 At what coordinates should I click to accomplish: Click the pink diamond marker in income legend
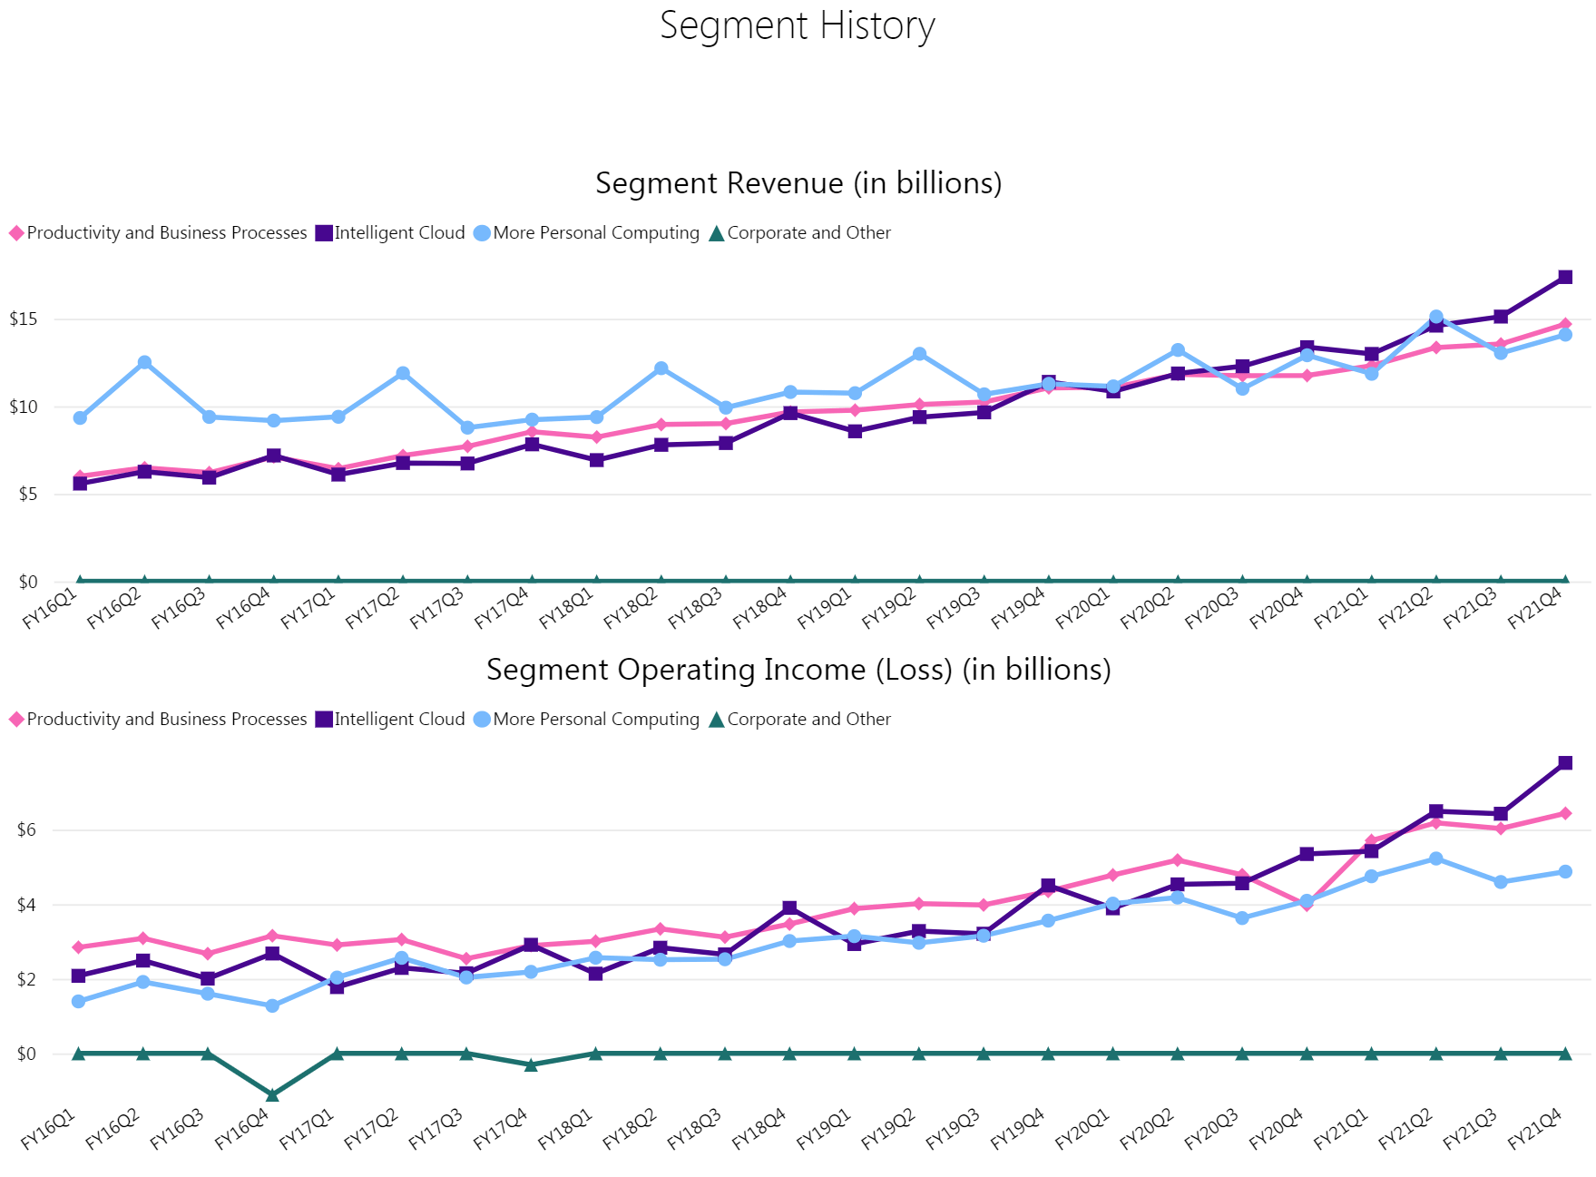[16, 719]
